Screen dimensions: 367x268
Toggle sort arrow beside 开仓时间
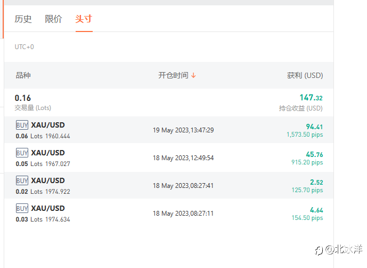193,76
